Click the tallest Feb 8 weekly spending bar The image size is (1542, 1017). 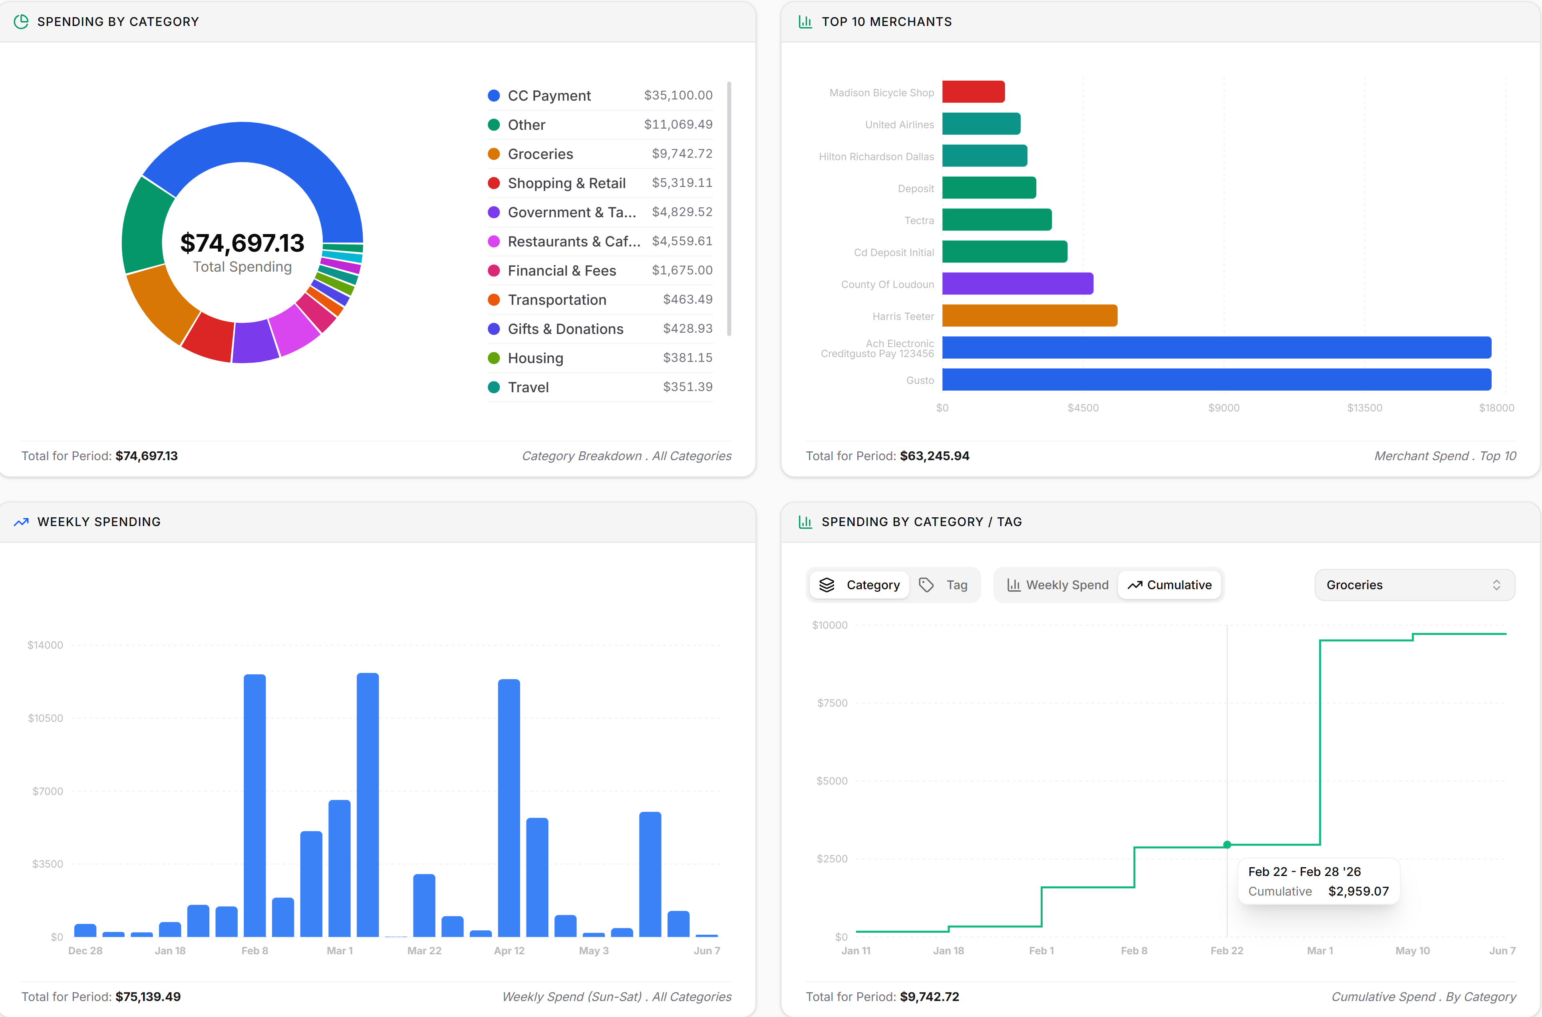255,806
